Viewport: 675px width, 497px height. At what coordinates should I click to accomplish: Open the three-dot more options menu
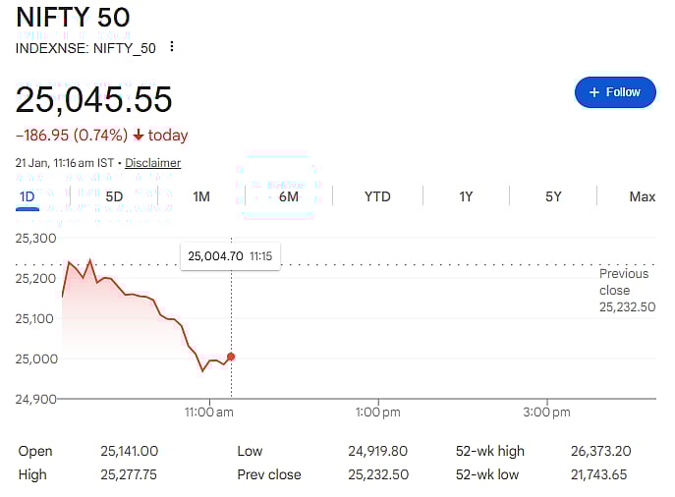coord(173,46)
